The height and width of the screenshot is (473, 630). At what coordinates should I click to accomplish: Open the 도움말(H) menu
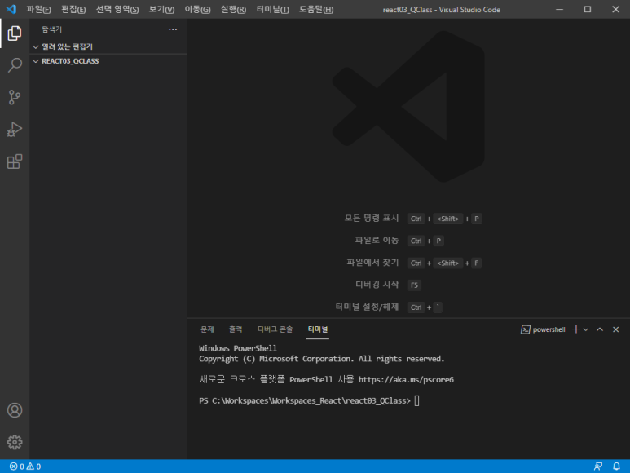316,9
